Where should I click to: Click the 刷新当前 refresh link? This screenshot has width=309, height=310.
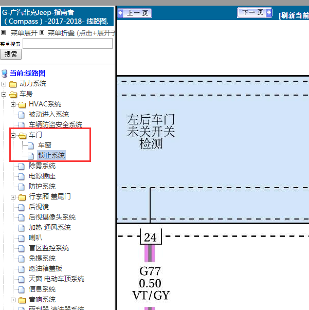(294, 15)
